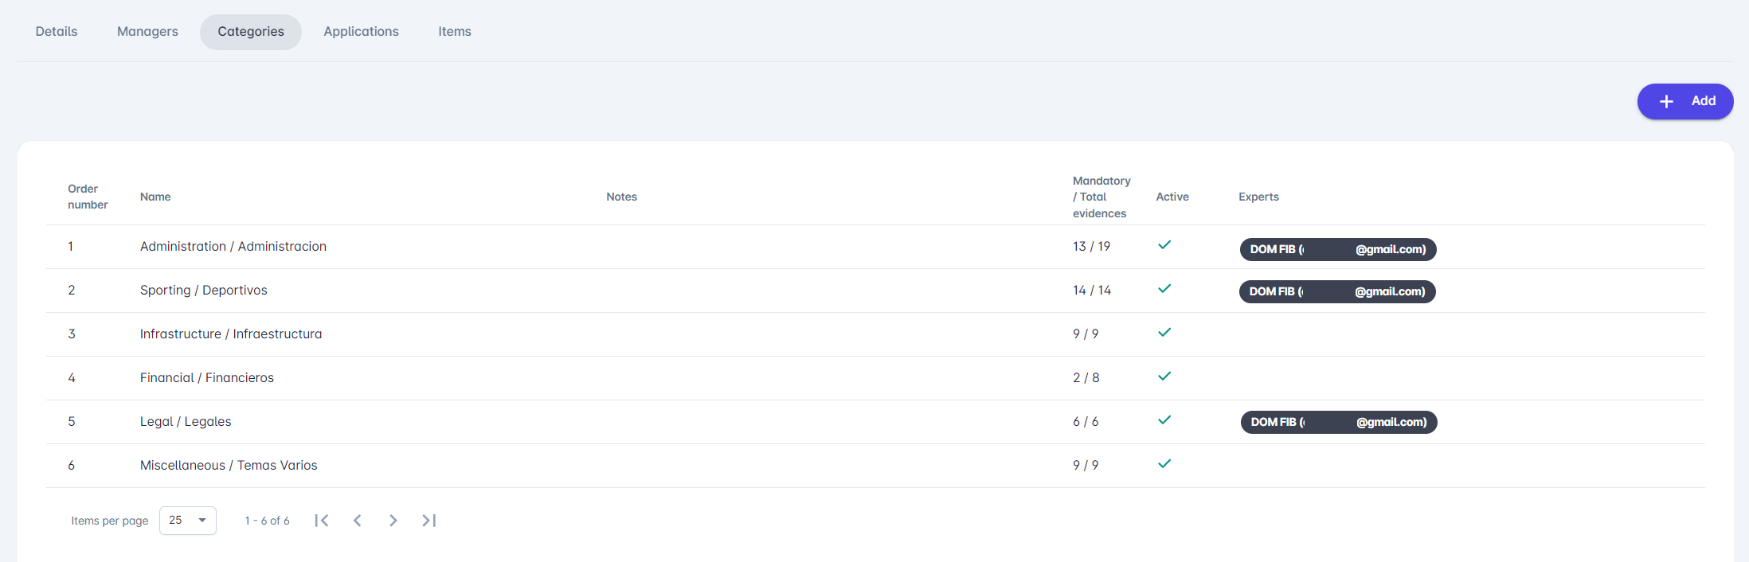Click the Add button
The image size is (1749, 562).
pos(1684,101)
